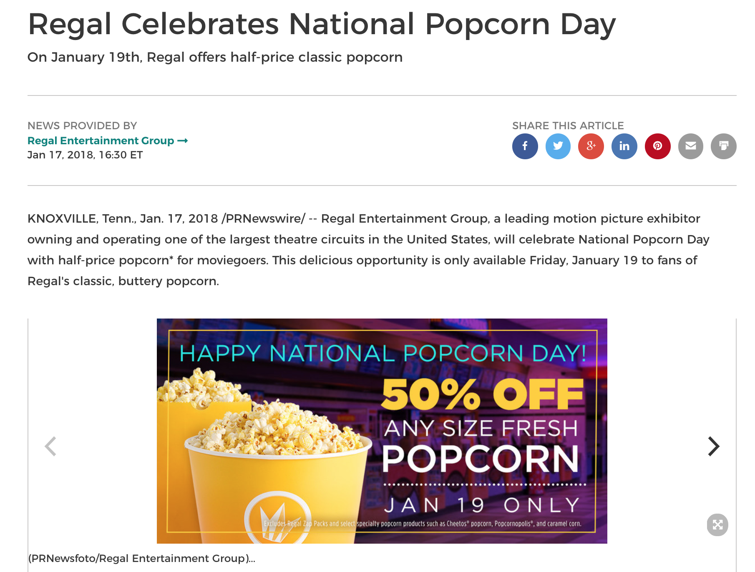Click the Knoxville article body paragraph

coord(368,250)
